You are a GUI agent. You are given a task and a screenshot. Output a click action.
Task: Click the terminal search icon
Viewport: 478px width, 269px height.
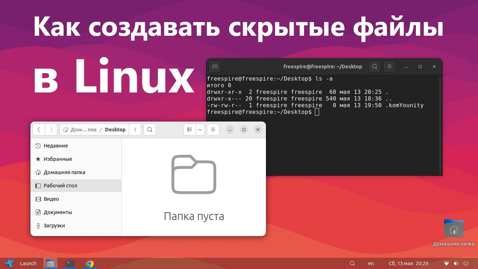(375, 67)
